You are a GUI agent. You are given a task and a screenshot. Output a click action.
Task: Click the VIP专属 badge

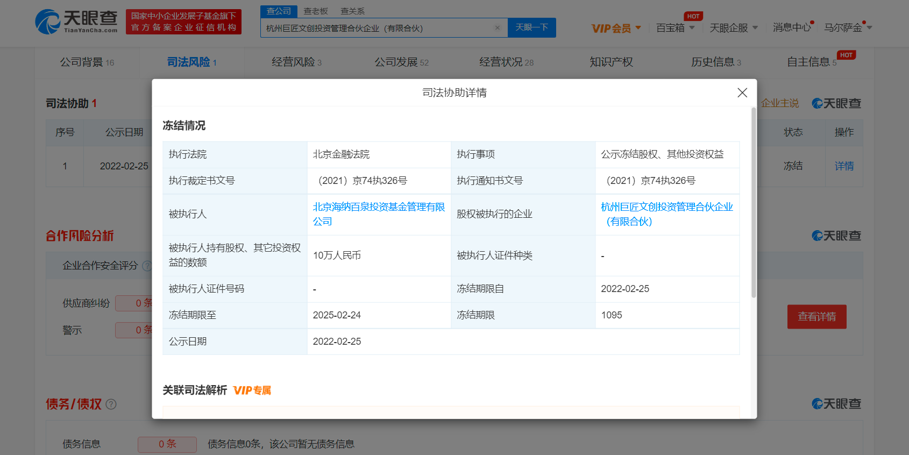click(252, 390)
